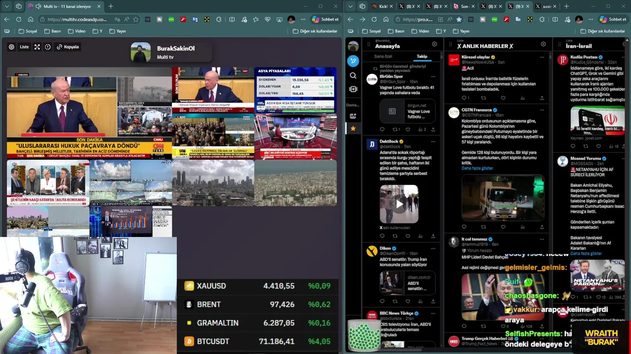Open Video bookmarks folder in left window
631x354 pixels.
76,31
